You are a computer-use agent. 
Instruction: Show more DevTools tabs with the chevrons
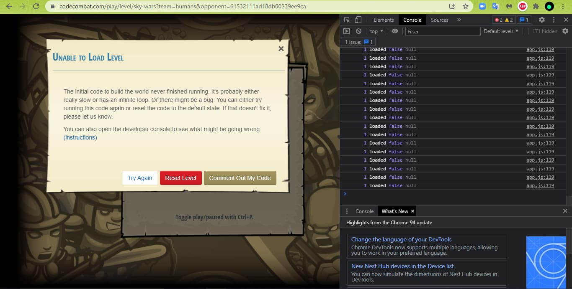coord(459,20)
